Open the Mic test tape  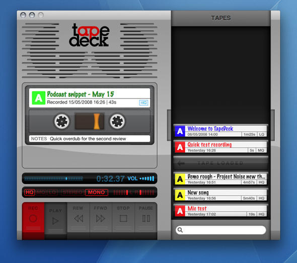click(220, 211)
